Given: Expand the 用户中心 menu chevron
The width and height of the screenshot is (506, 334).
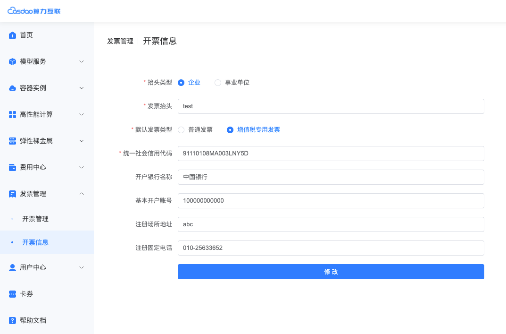Looking at the screenshot, I should 82,267.
